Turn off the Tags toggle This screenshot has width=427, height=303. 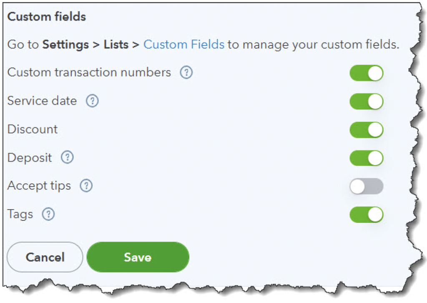366,215
